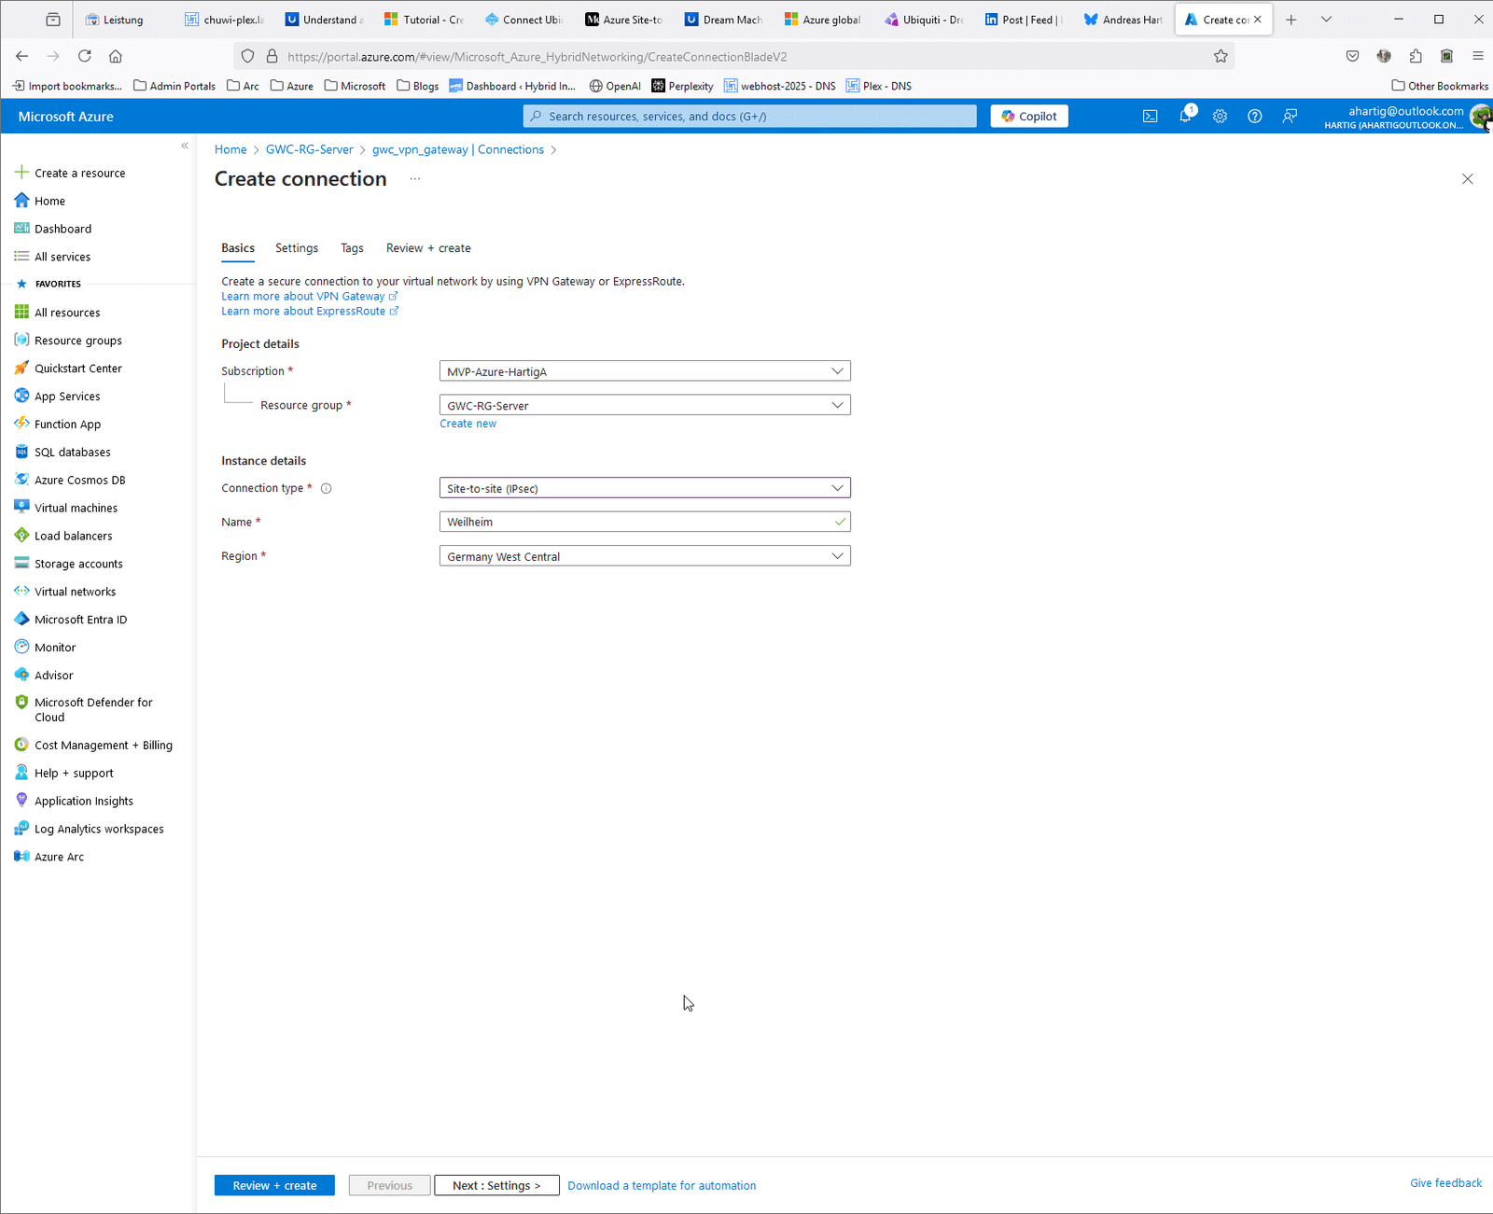Select Microsoft Entra ID in the sidebar
The height and width of the screenshot is (1214, 1493).
click(x=80, y=619)
